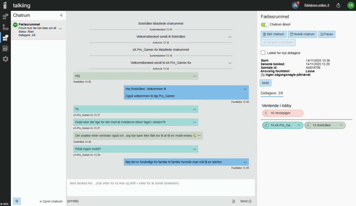Click Mute in the chatroom details panel
The height and width of the screenshot is (206, 356).
[x=265, y=83]
